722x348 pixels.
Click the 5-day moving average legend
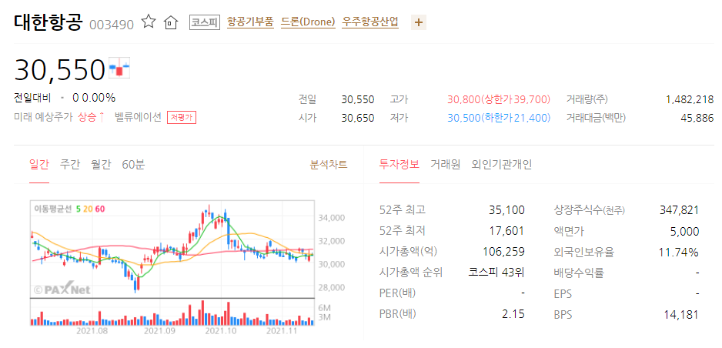(79, 209)
